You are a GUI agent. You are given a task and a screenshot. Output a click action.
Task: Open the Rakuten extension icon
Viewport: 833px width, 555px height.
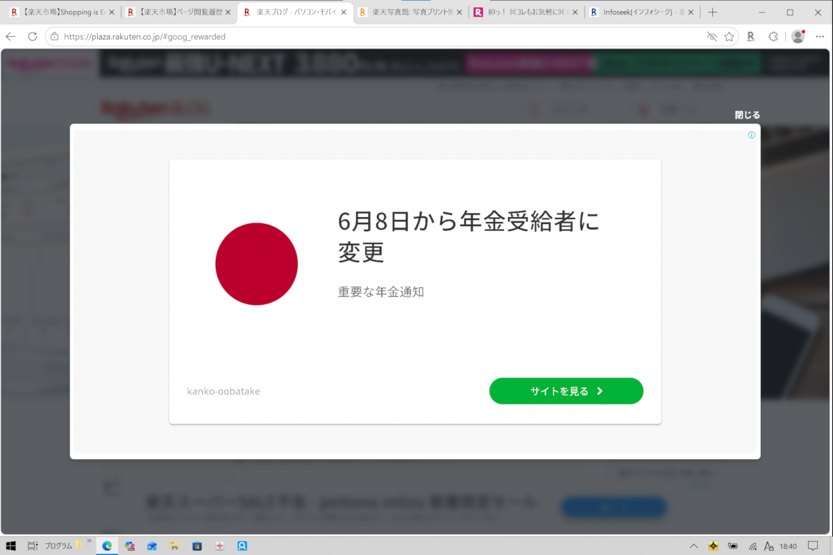[750, 37]
